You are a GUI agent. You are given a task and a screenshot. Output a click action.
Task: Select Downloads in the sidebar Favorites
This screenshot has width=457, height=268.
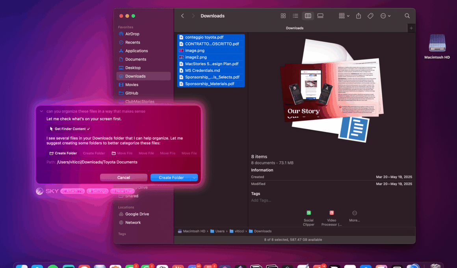(143, 76)
